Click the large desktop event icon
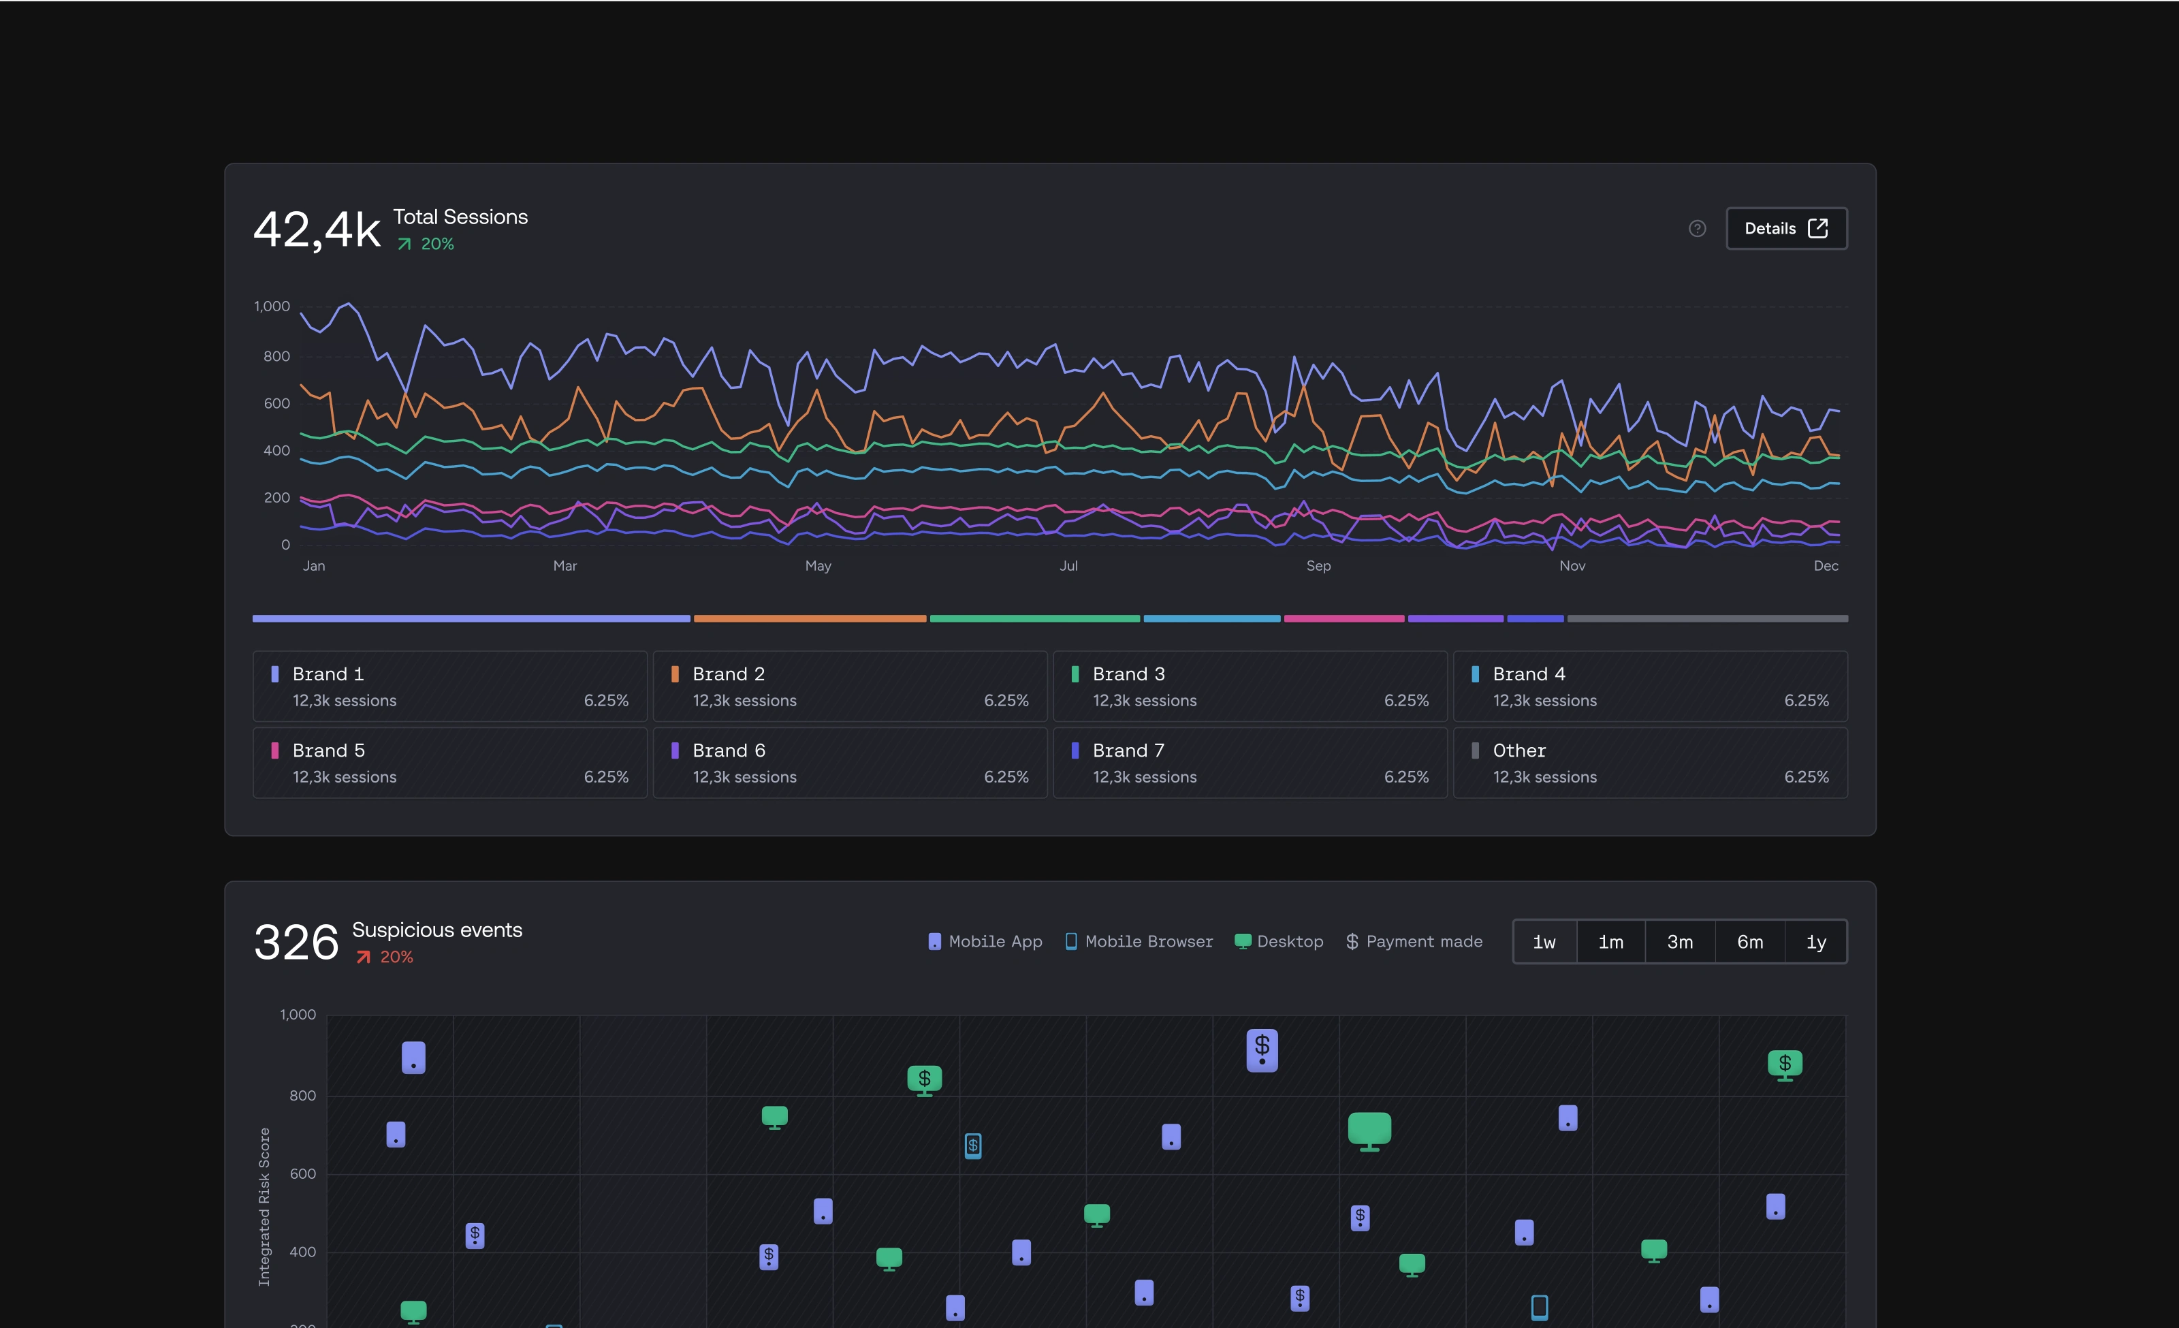2179x1328 pixels. (x=1369, y=1131)
